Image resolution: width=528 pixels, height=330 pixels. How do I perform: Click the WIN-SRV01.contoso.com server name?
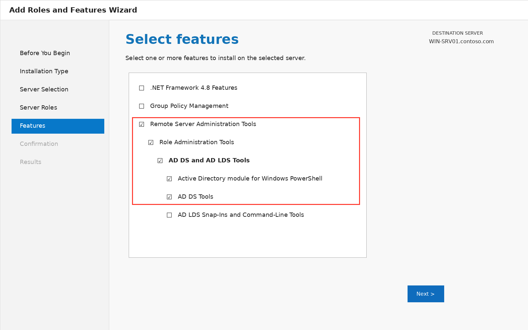461,42
